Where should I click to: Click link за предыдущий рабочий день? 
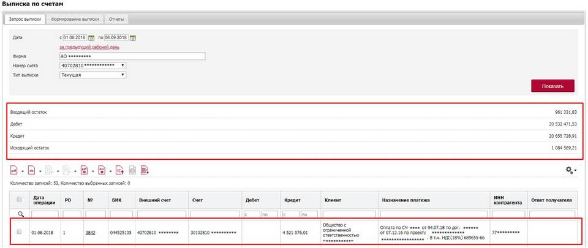89,47
